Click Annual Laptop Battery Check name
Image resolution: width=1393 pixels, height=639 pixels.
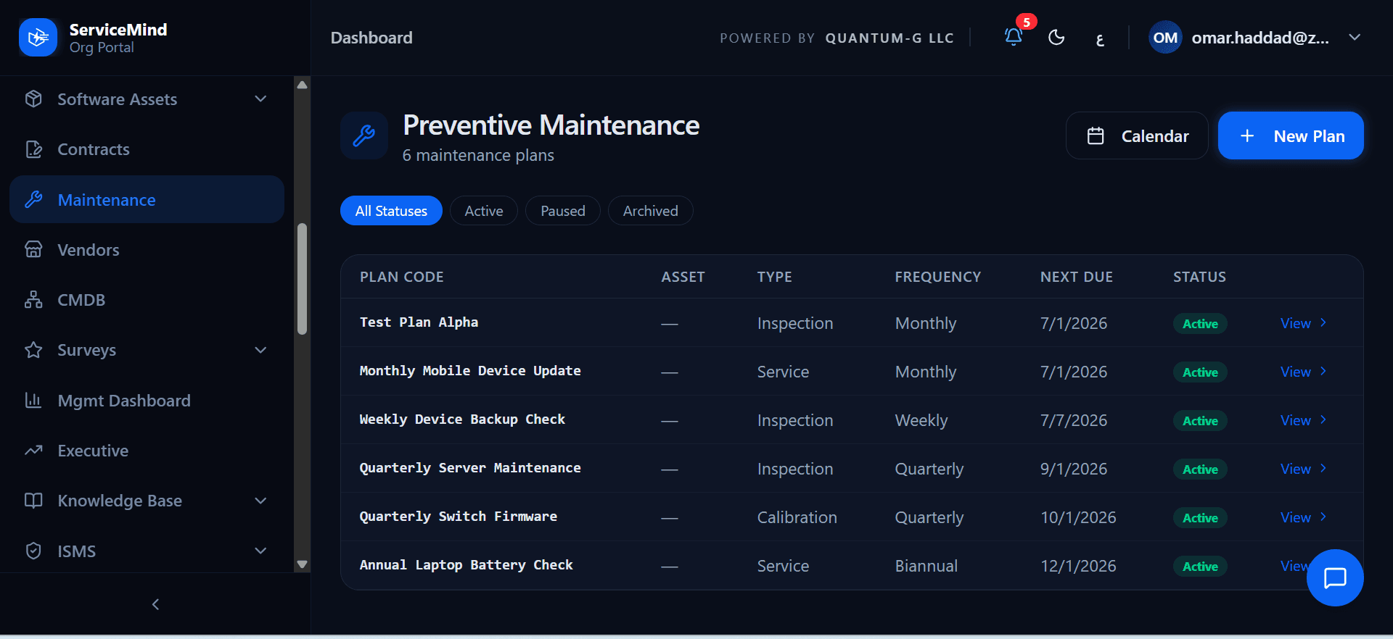[x=467, y=565]
